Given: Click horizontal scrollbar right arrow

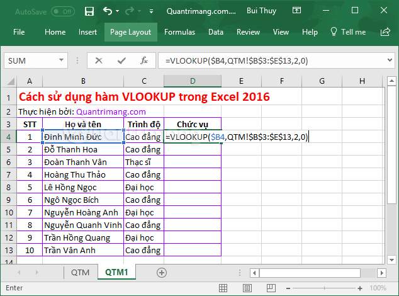Looking at the screenshot, I should pyautogui.click(x=381, y=273).
